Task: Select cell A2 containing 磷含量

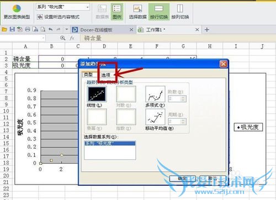Action: coord(25,59)
